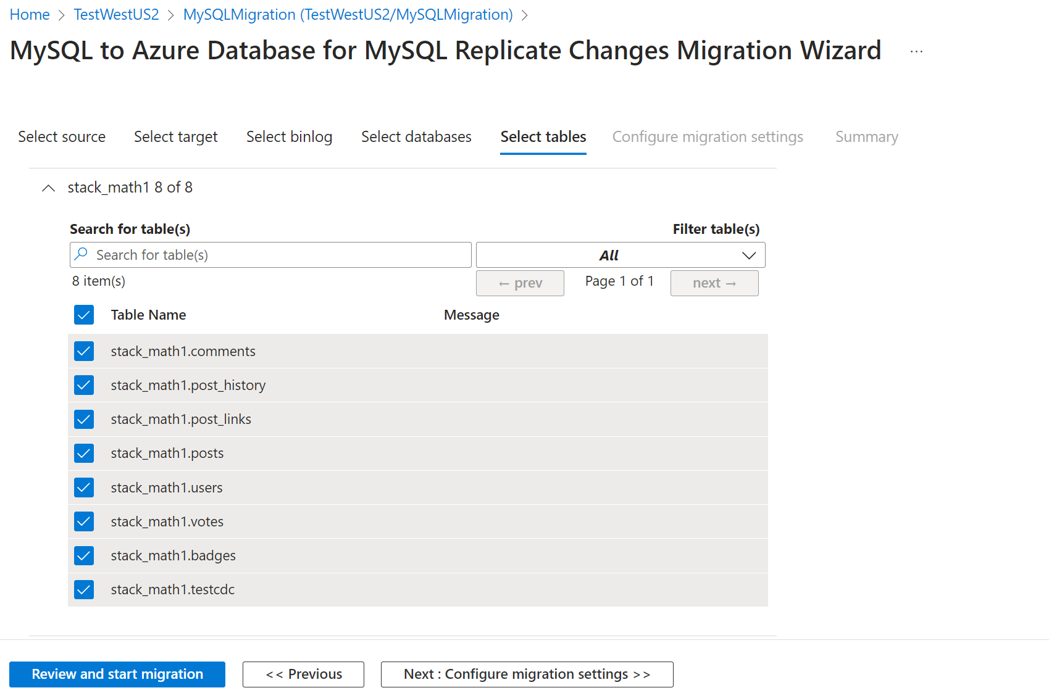Image resolution: width=1049 pixels, height=693 pixels.
Task: Open the Filter table(s) dropdown
Action: 620,255
